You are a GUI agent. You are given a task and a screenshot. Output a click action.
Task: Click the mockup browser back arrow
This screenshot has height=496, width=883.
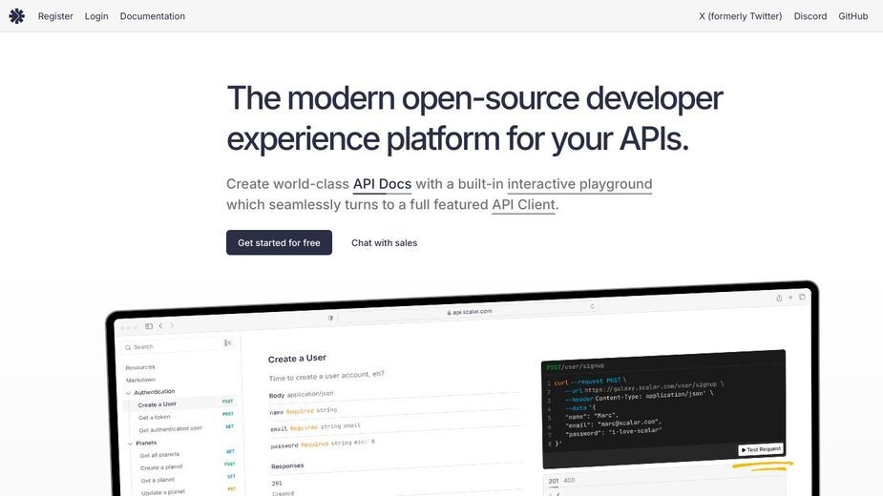(x=160, y=325)
